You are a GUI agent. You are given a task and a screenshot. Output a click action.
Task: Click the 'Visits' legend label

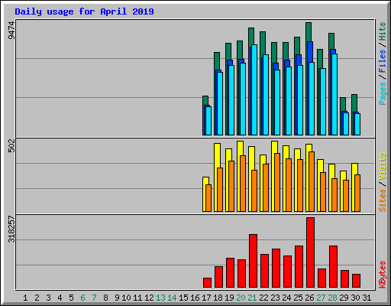pyautogui.click(x=383, y=166)
